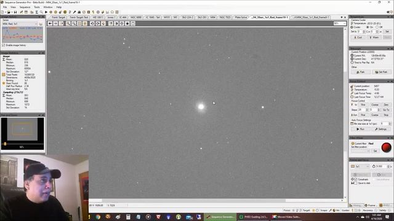This screenshot has height=221, width=394.
Task: Click the zoom in magnifier in image toolbar
Action: tap(68, 23)
